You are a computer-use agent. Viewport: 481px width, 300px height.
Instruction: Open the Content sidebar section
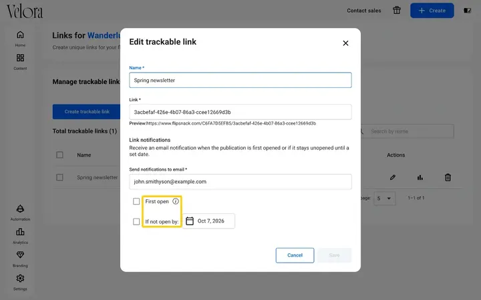coord(20,58)
